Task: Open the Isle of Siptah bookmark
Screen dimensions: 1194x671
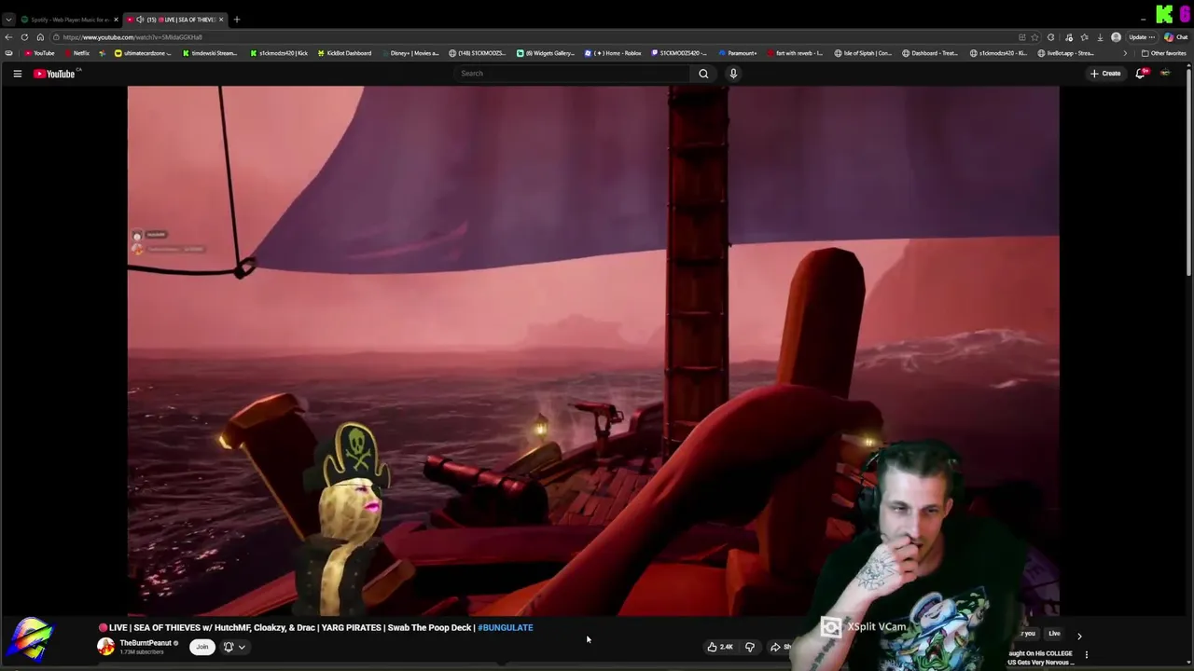Action: 865,53
